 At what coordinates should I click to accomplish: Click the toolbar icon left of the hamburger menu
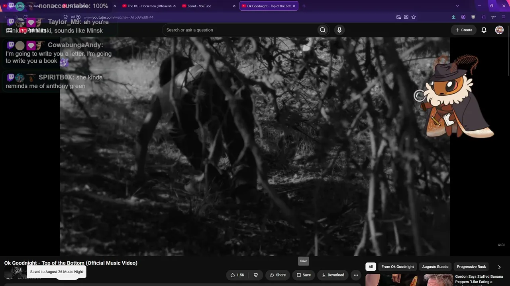click(x=494, y=17)
